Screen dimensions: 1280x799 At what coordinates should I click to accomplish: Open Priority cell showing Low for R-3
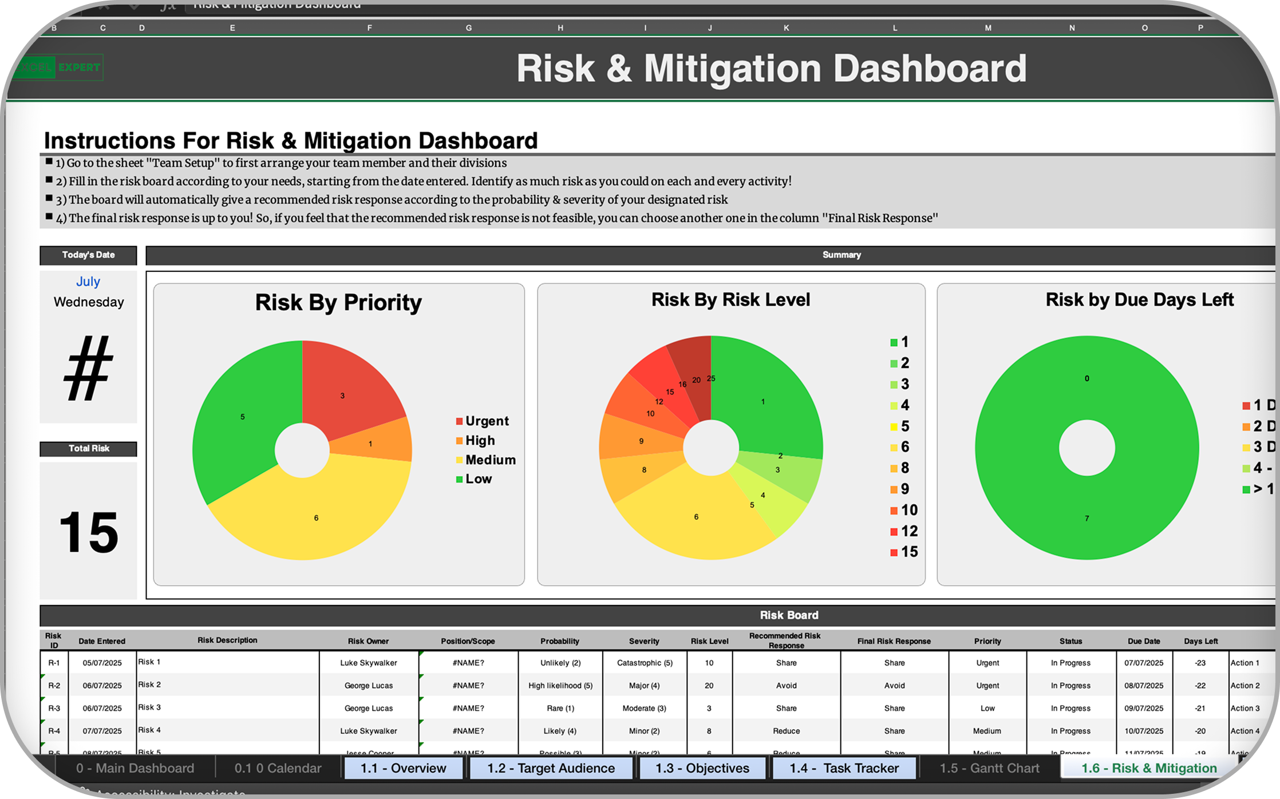[987, 708]
